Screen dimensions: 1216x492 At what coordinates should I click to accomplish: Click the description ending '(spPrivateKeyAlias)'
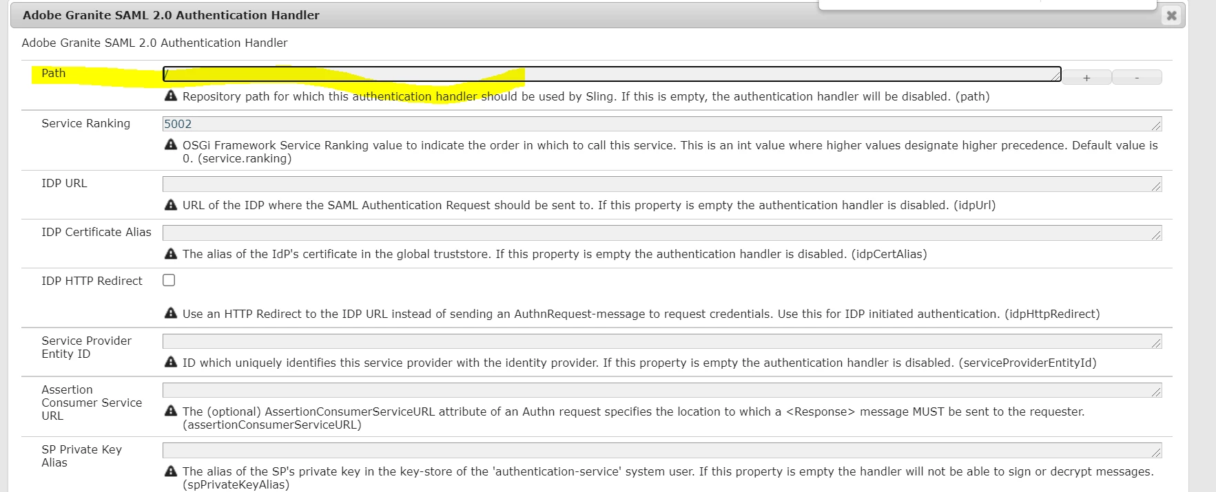668,478
